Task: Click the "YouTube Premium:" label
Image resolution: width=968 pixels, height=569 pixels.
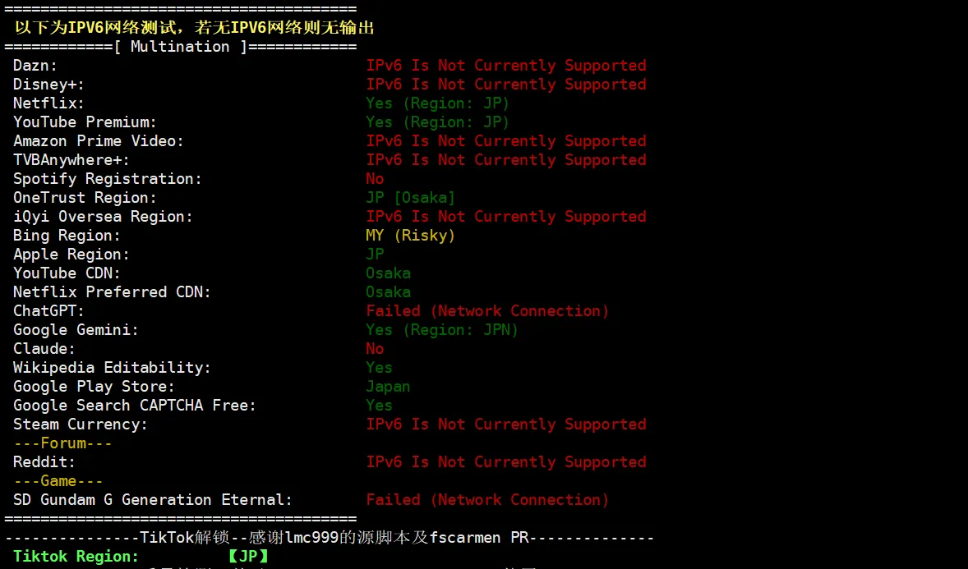Action: point(85,122)
